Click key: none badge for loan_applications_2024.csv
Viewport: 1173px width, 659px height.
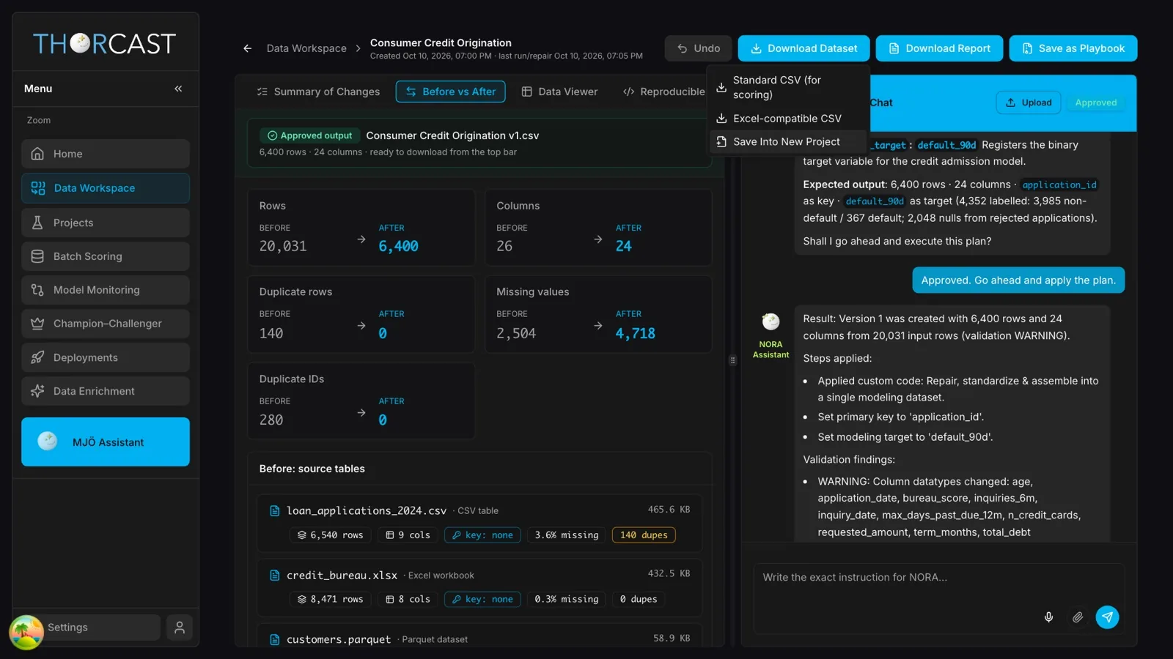tap(482, 535)
